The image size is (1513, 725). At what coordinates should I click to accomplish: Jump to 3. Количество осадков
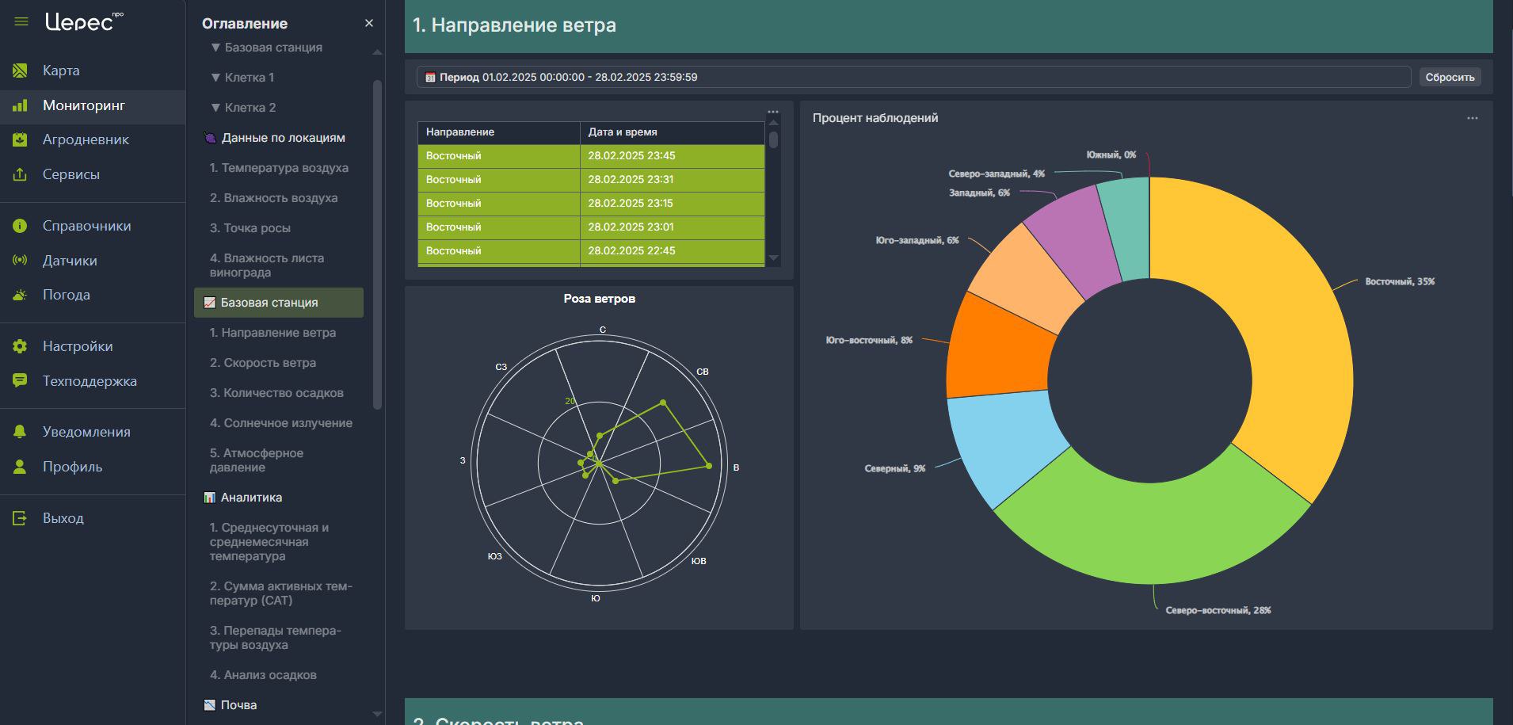tap(276, 393)
